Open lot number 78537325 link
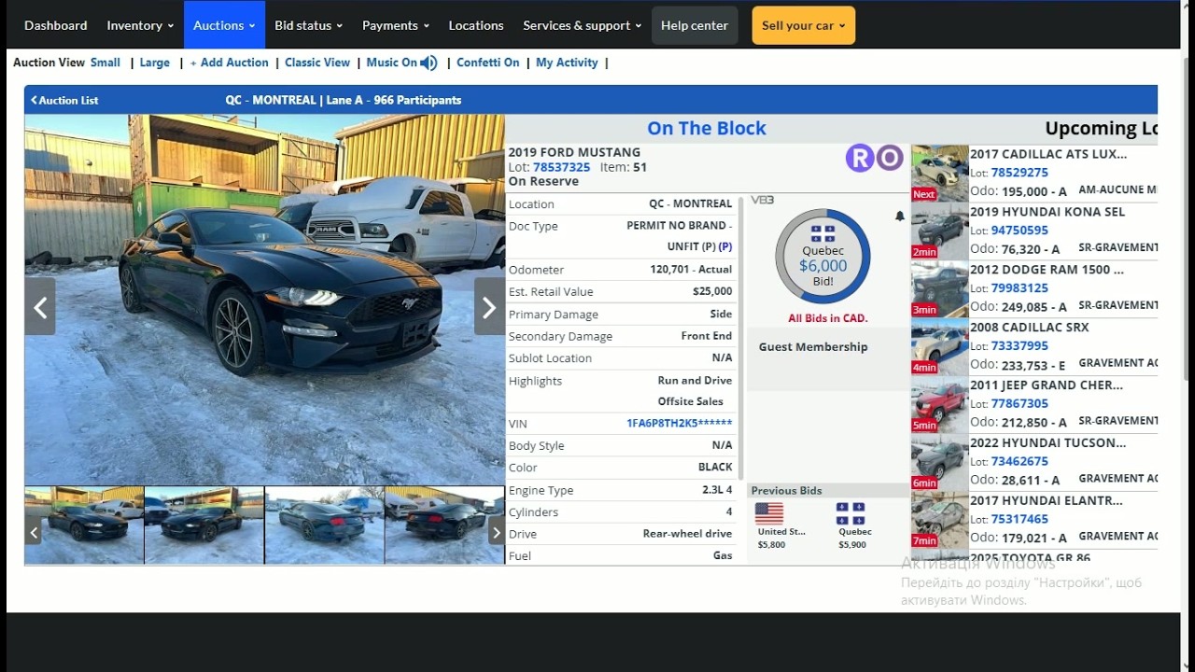 point(561,167)
